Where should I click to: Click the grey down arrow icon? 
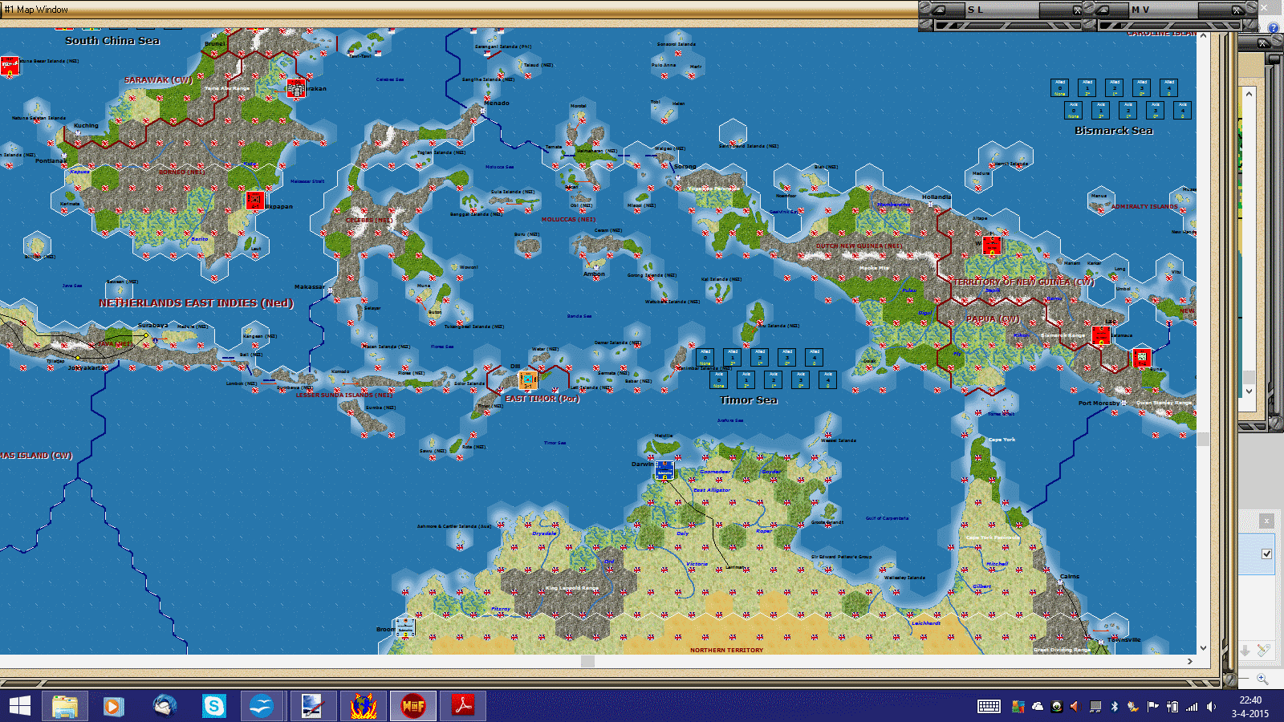click(1245, 651)
